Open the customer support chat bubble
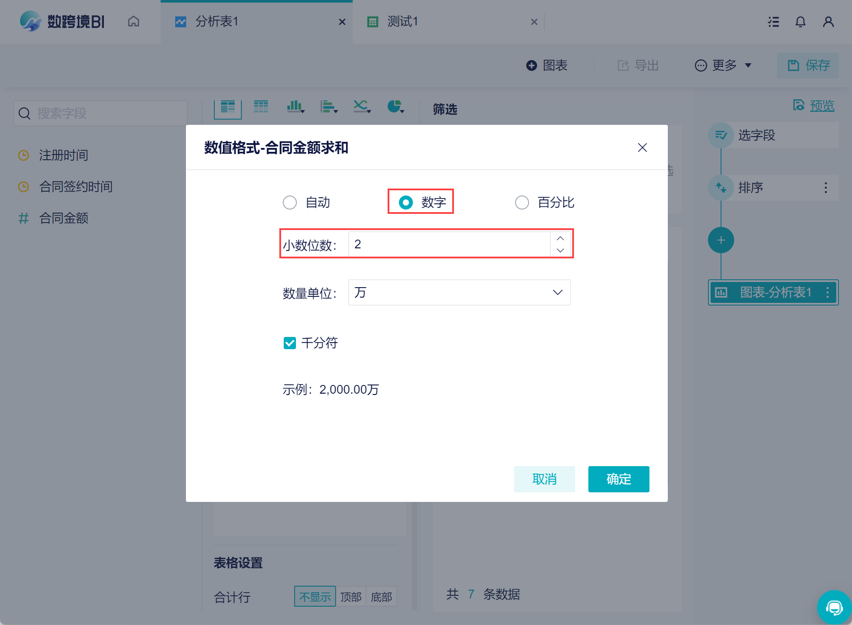 click(834, 607)
